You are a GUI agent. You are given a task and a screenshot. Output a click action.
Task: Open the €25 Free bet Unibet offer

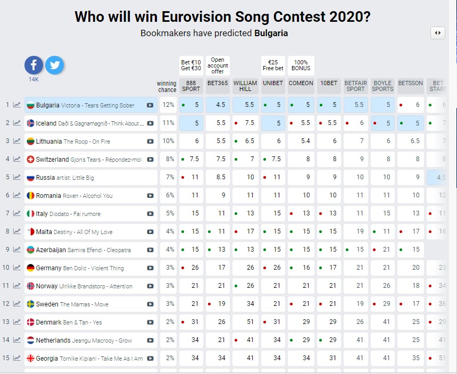273,65
